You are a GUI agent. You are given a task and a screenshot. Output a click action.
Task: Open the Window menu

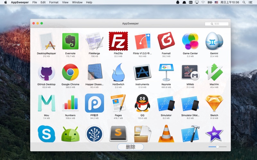(x=77, y=2)
